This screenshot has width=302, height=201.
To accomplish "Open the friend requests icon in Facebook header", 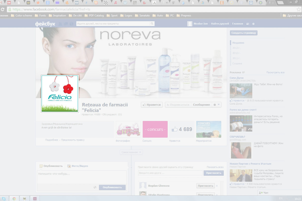I will click(61, 24).
